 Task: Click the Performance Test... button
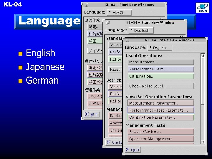click(161, 69)
